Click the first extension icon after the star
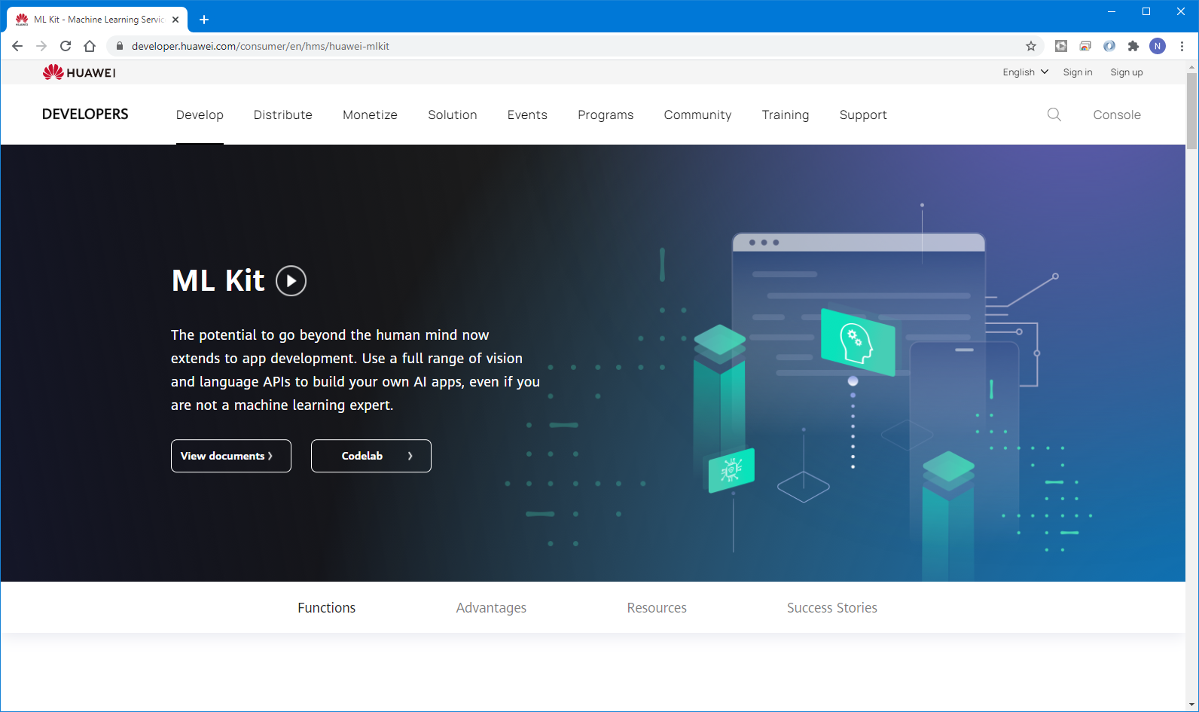The width and height of the screenshot is (1199, 712). coord(1061,46)
